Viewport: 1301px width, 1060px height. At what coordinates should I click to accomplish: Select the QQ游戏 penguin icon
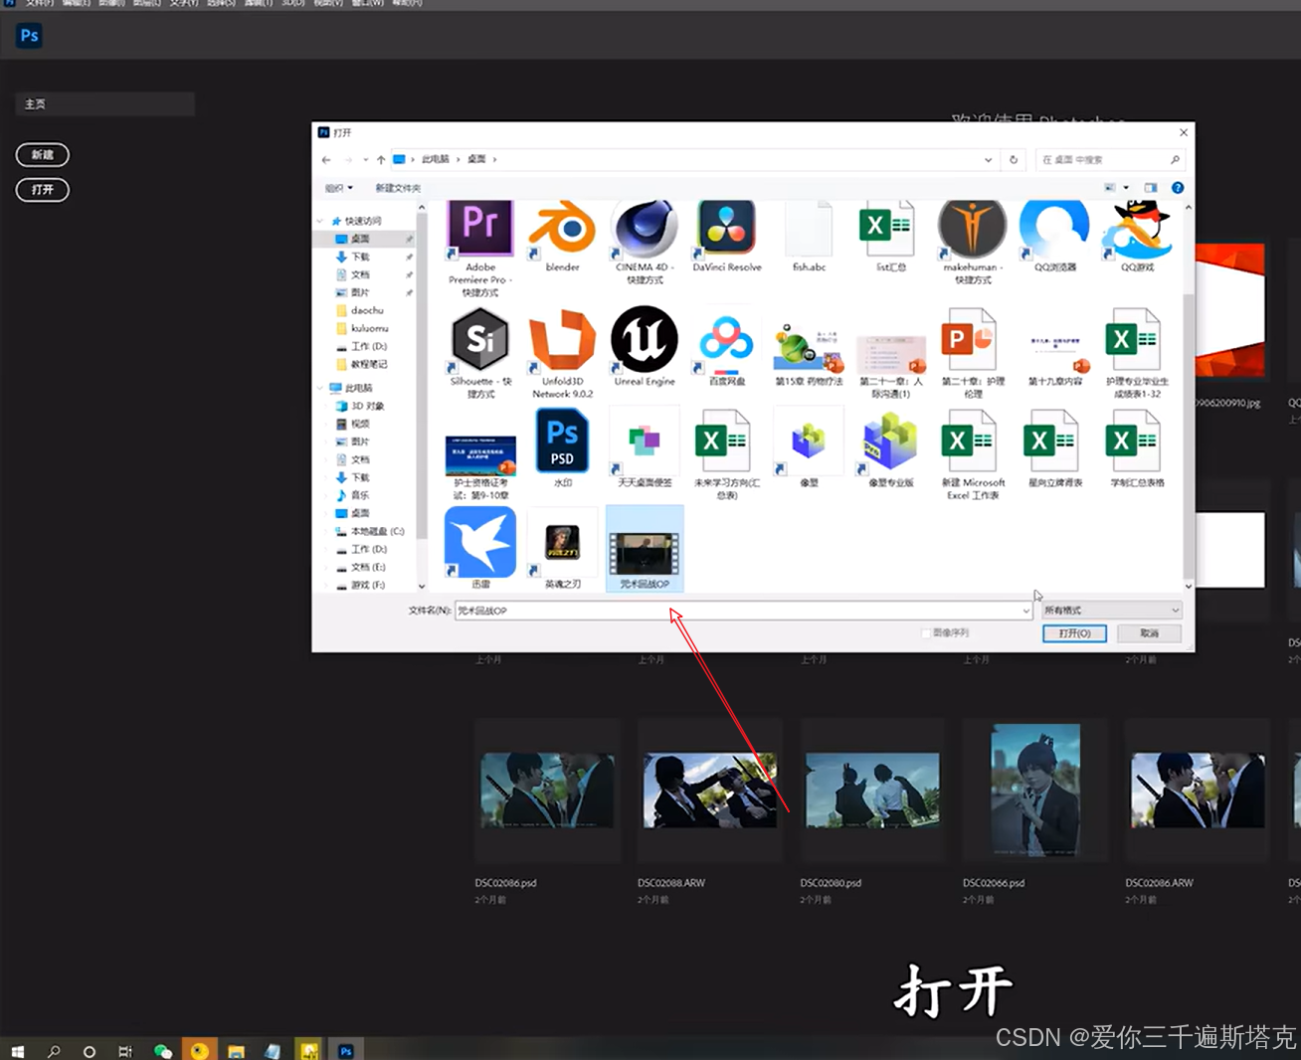[x=1137, y=229]
